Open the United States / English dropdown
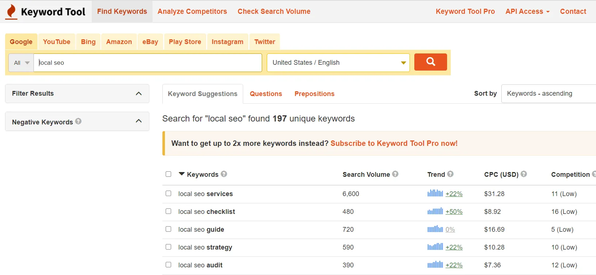 (x=338, y=63)
